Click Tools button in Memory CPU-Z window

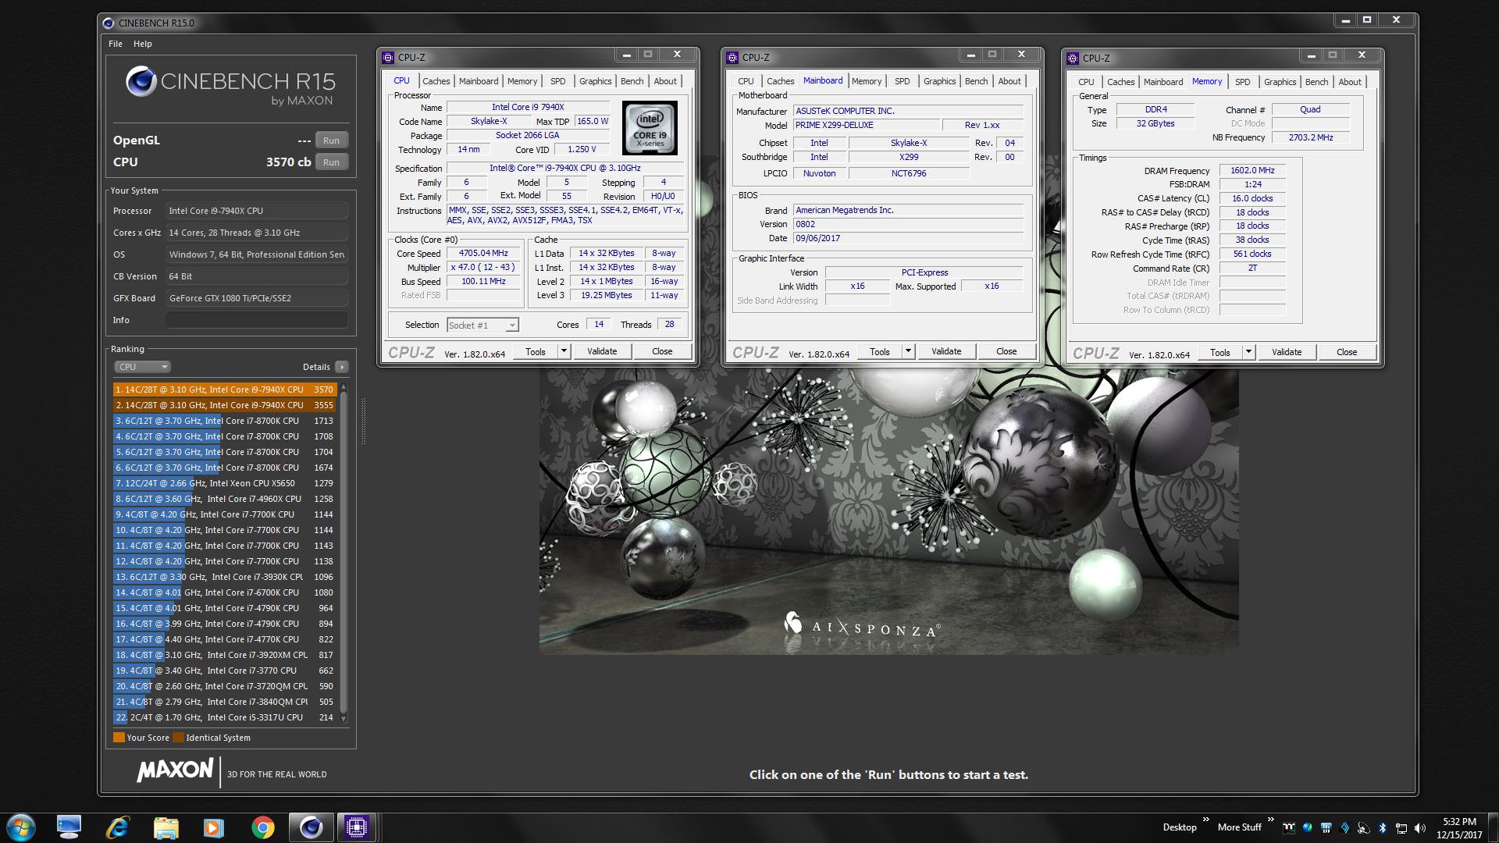(x=1220, y=353)
